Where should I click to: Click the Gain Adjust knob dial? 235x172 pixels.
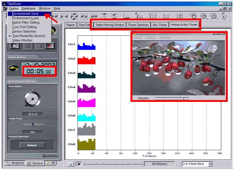(33, 99)
